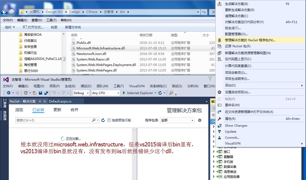
Task: Open the VisualSVN submenu entry
Action: (260, 143)
